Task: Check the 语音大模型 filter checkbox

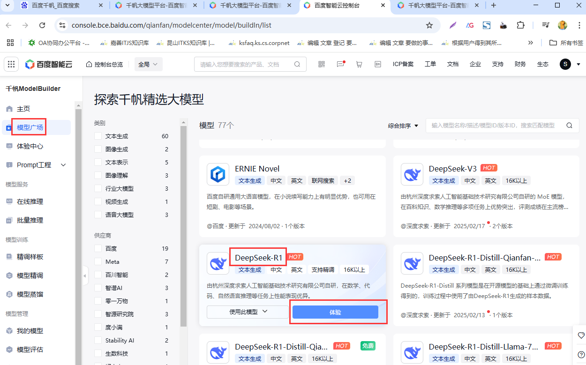Action: click(98, 215)
